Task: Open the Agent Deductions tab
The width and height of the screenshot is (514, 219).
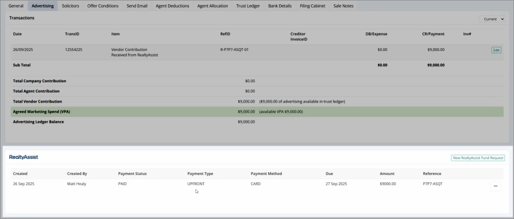Action: pyautogui.click(x=172, y=6)
